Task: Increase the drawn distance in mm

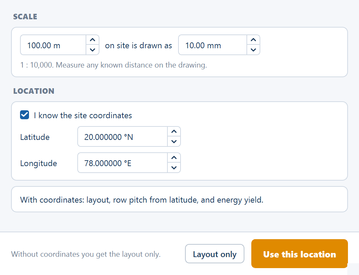Action: coord(253,40)
